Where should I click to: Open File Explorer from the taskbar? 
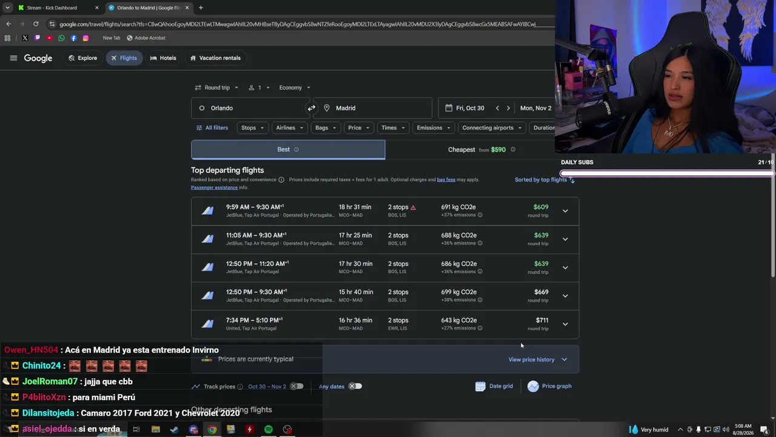(x=156, y=430)
